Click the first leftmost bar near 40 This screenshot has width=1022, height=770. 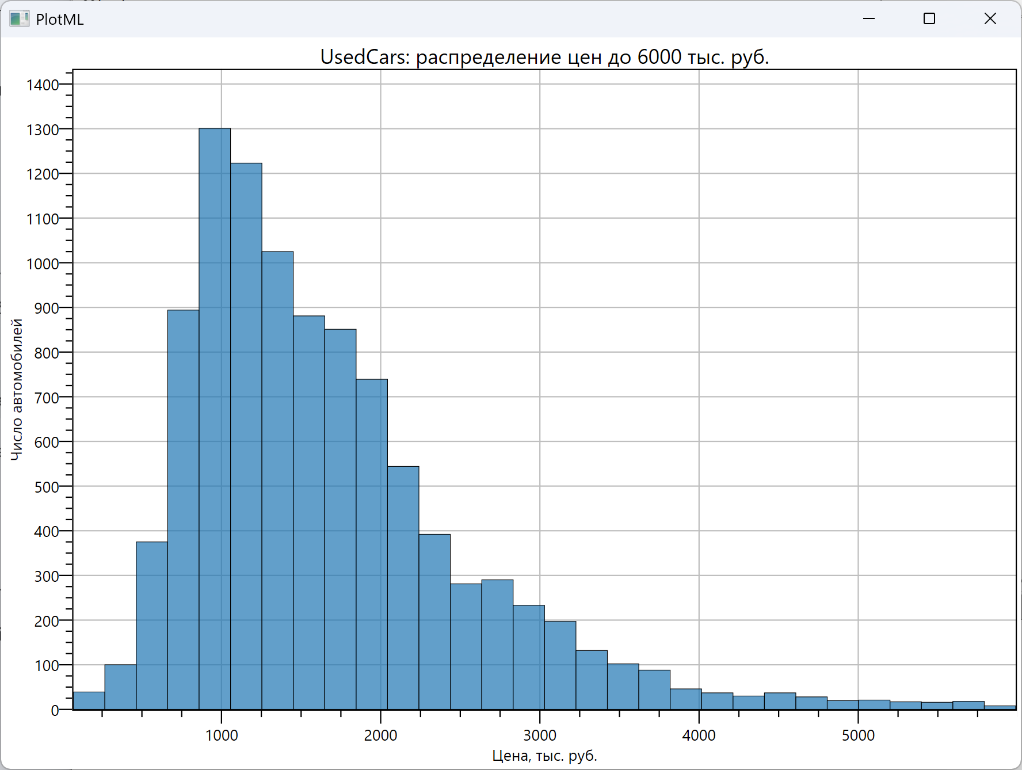tap(89, 700)
